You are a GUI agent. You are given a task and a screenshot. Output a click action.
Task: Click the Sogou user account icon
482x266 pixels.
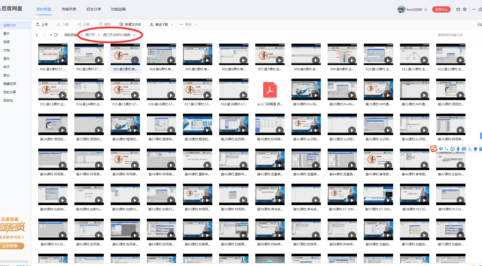[x=470, y=149]
